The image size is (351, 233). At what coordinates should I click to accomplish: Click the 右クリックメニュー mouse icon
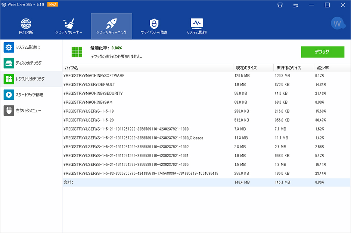coord(9,111)
